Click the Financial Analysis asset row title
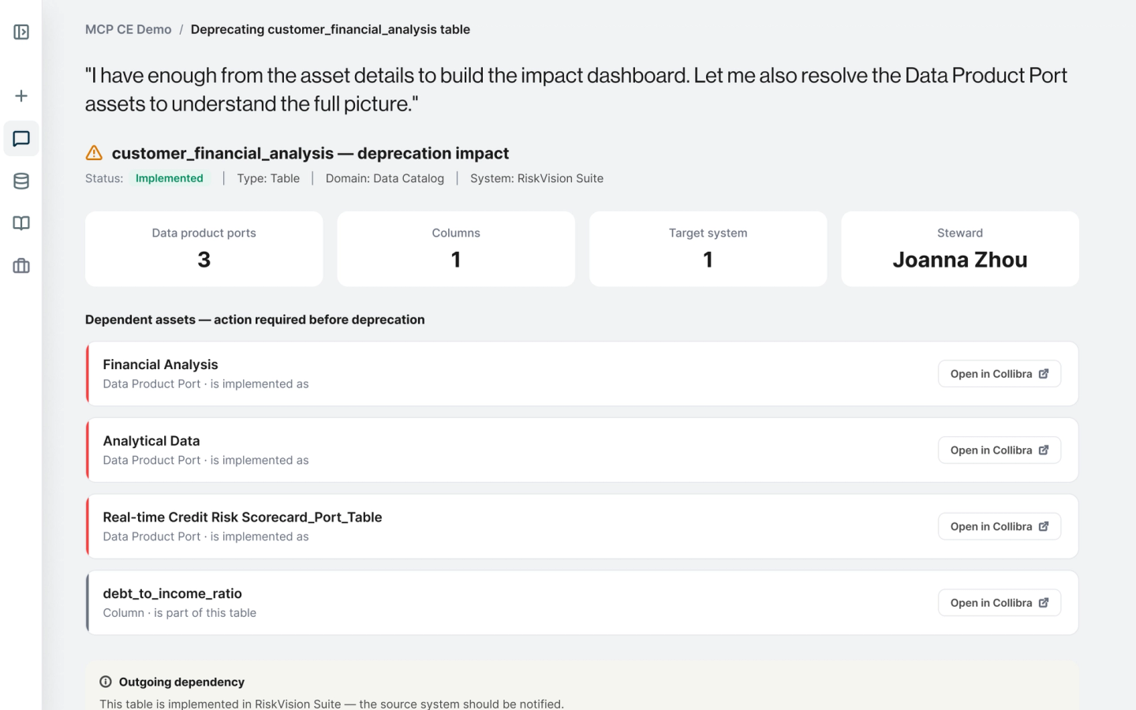 coord(160,364)
